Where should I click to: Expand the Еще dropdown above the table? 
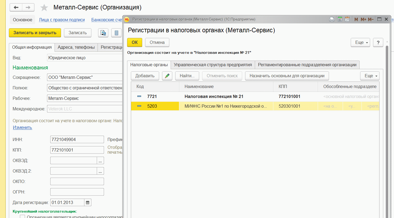pyautogui.click(x=370, y=76)
